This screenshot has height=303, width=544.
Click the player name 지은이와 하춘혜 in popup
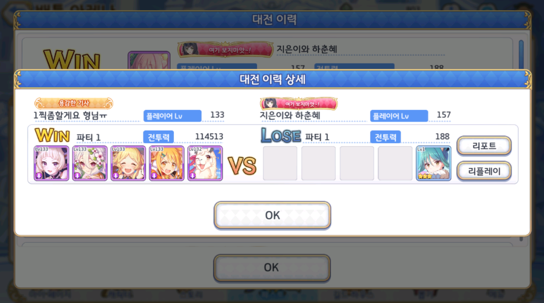[290, 115]
